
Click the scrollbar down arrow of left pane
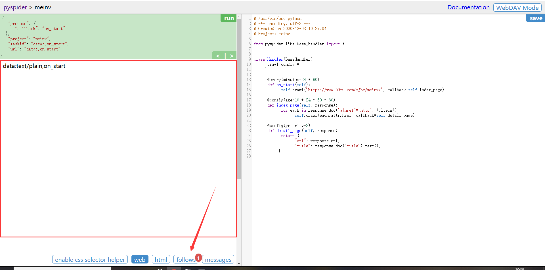tap(239, 264)
